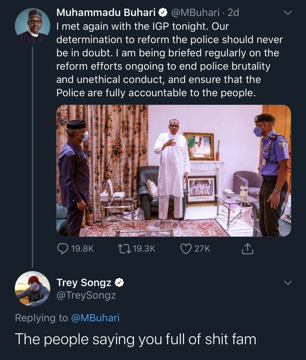Click the @MBuhari mention in Replying to
Viewport: 306px width, 360px height.
tap(95, 318)
